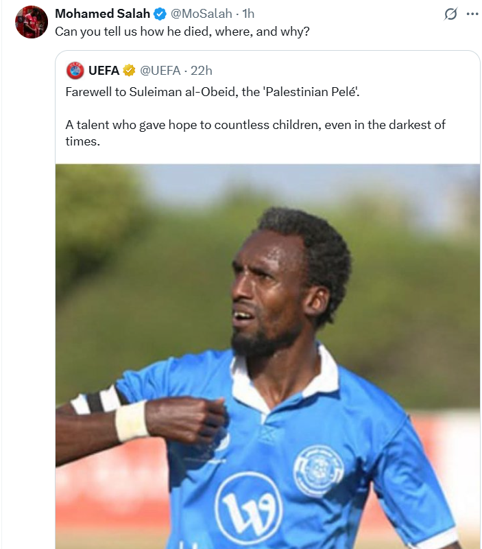Click the Grok explain-post icon

click(x=450, y=14)
